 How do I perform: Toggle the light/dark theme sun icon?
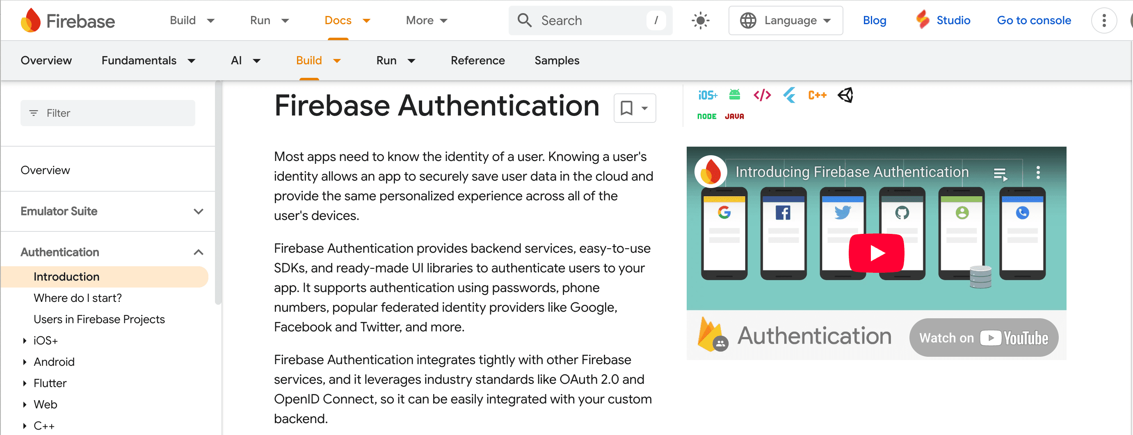click(700, 20)
